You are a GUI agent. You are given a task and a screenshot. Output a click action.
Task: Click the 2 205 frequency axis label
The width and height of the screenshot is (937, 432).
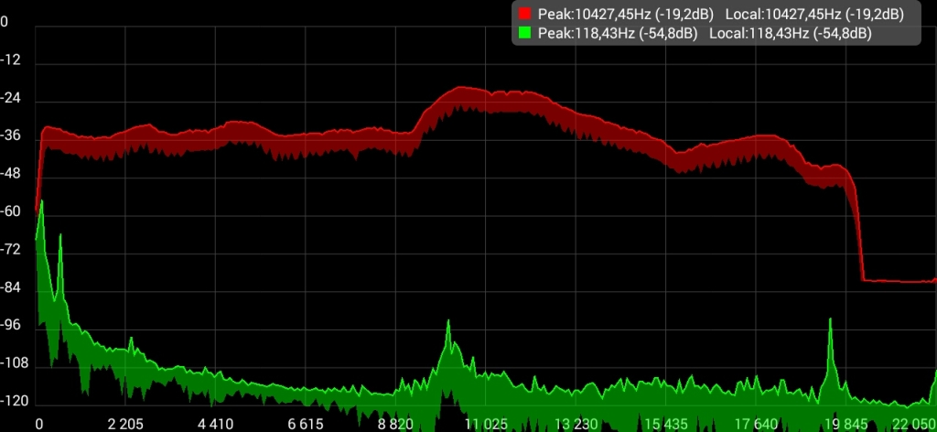click(125, 425)
